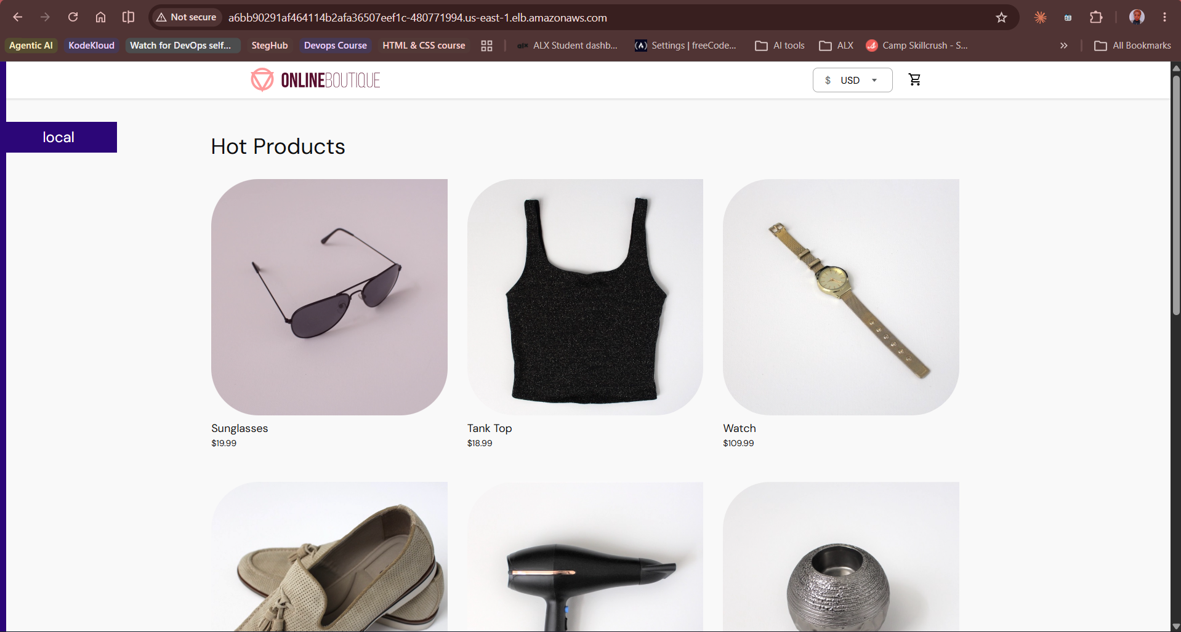Image resolution: width=1181 pixels, height=632 pixels.
Task: Open the Devops Course bookmark
Action: [336, 46]
